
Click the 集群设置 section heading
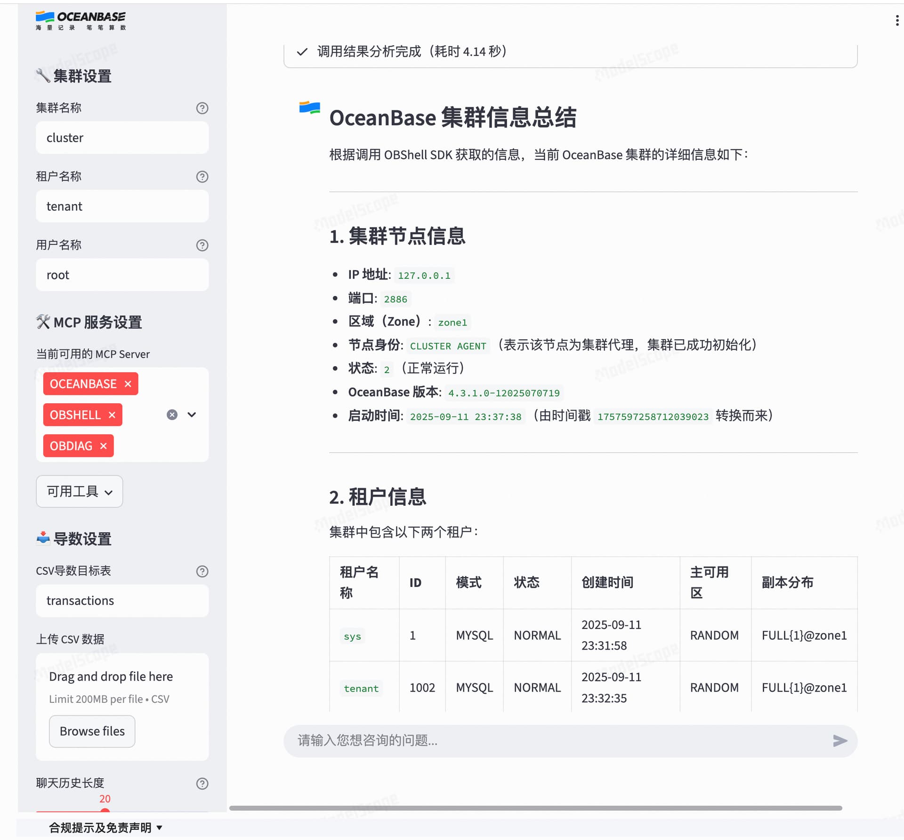[x=74, y=76]
